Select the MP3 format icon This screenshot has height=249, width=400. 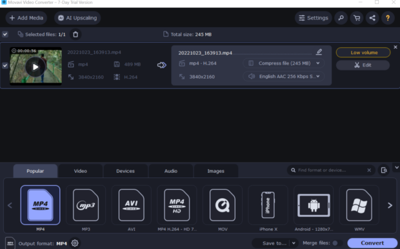point(86,205)
